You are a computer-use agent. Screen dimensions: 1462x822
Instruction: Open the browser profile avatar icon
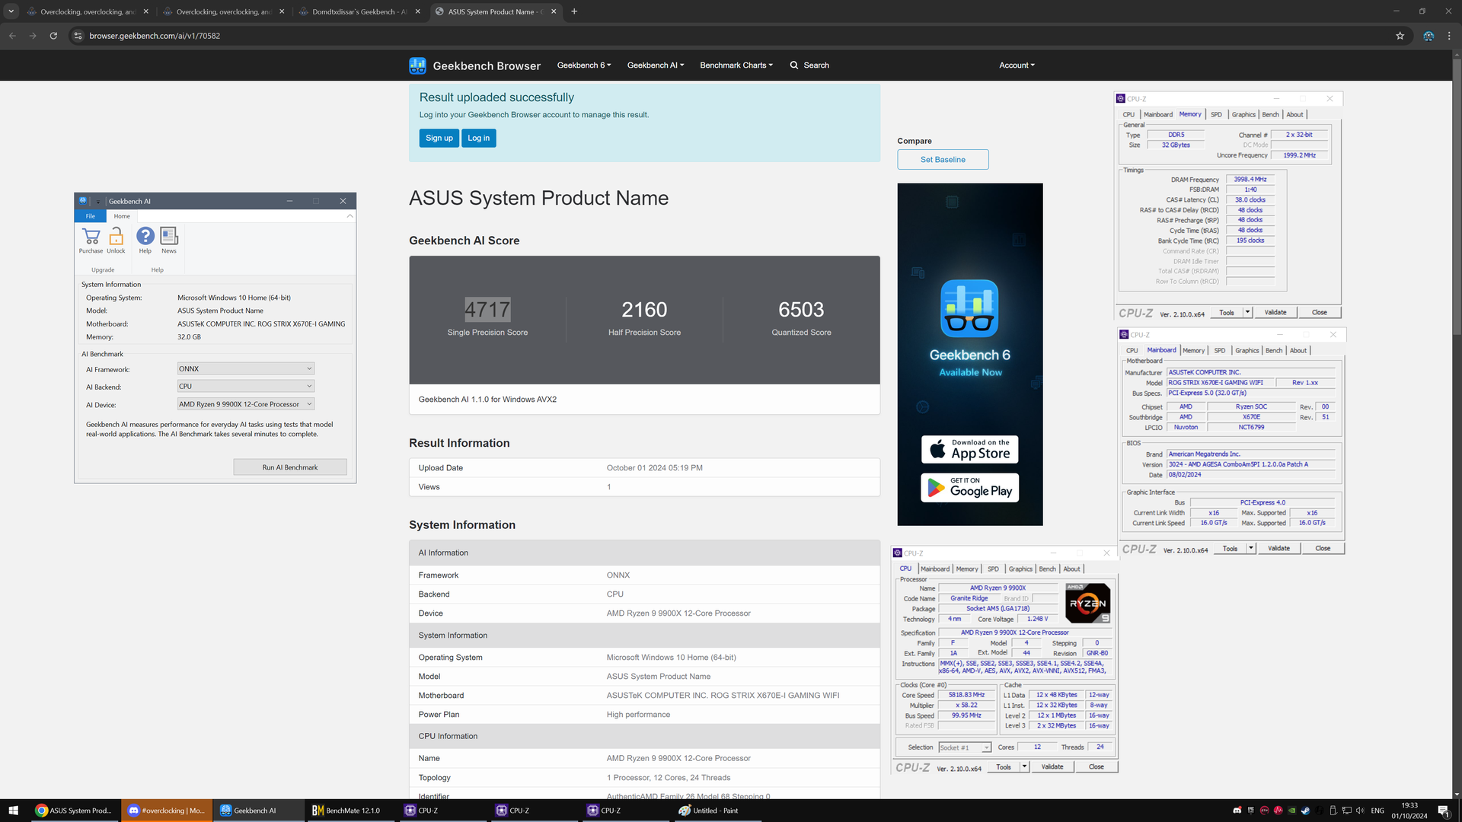tap(1428, 36)
